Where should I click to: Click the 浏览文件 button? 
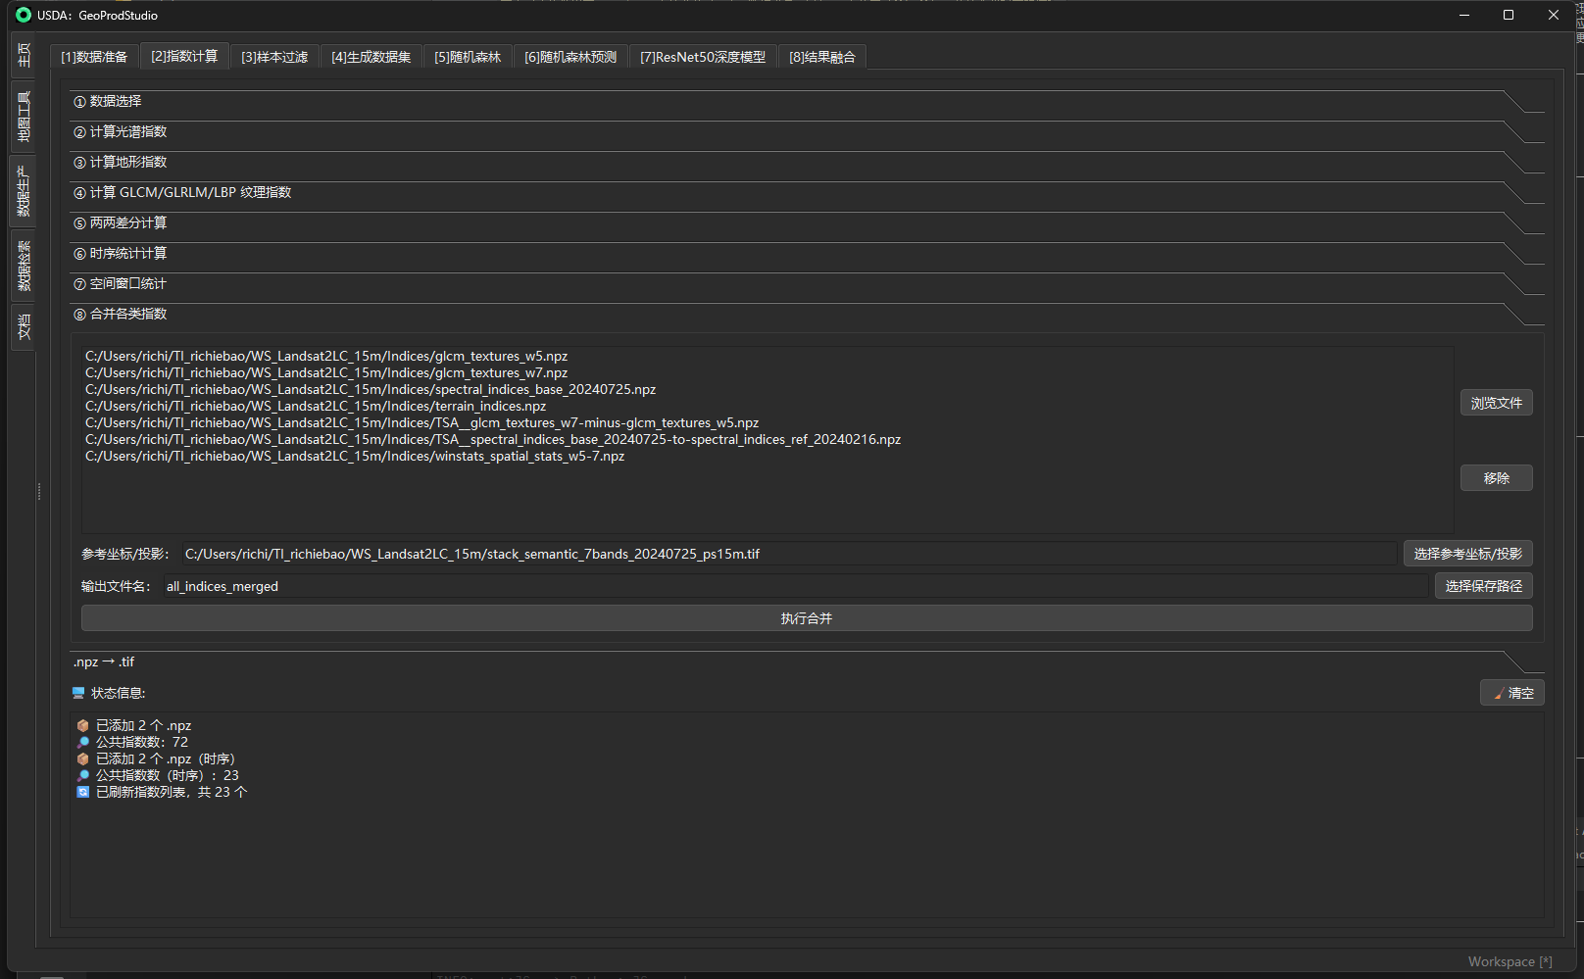click(x=1496, y=403)
